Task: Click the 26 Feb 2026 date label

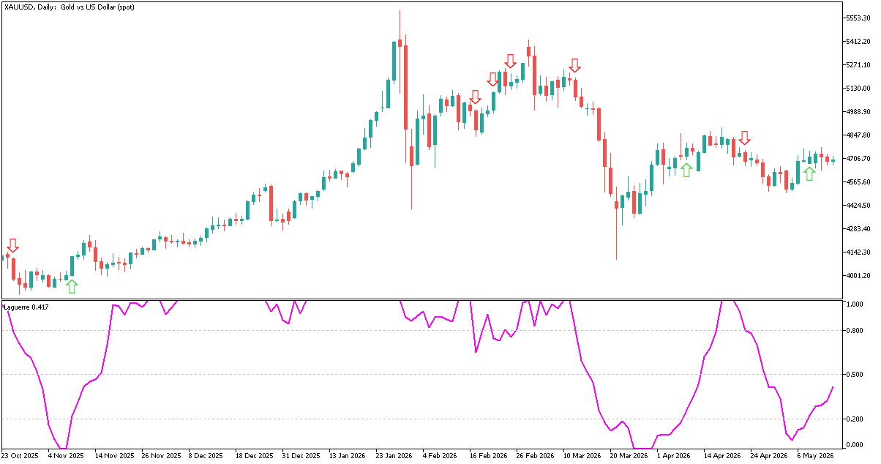Action: pos(536,455)
